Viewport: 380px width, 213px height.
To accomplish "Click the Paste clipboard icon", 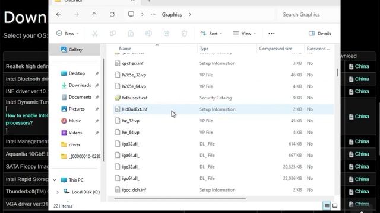I will (131, 34).
